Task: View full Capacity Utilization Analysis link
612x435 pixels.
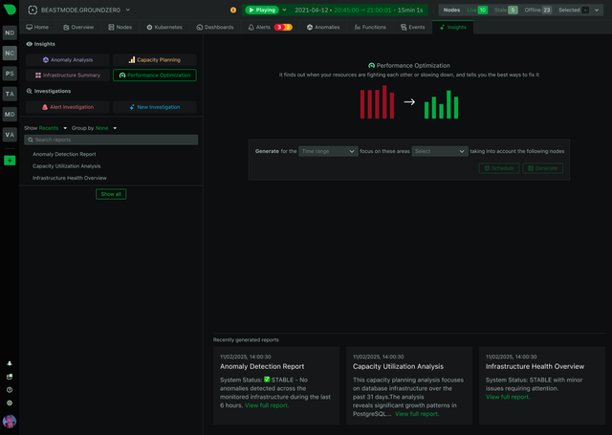Action: coord(417,414)
